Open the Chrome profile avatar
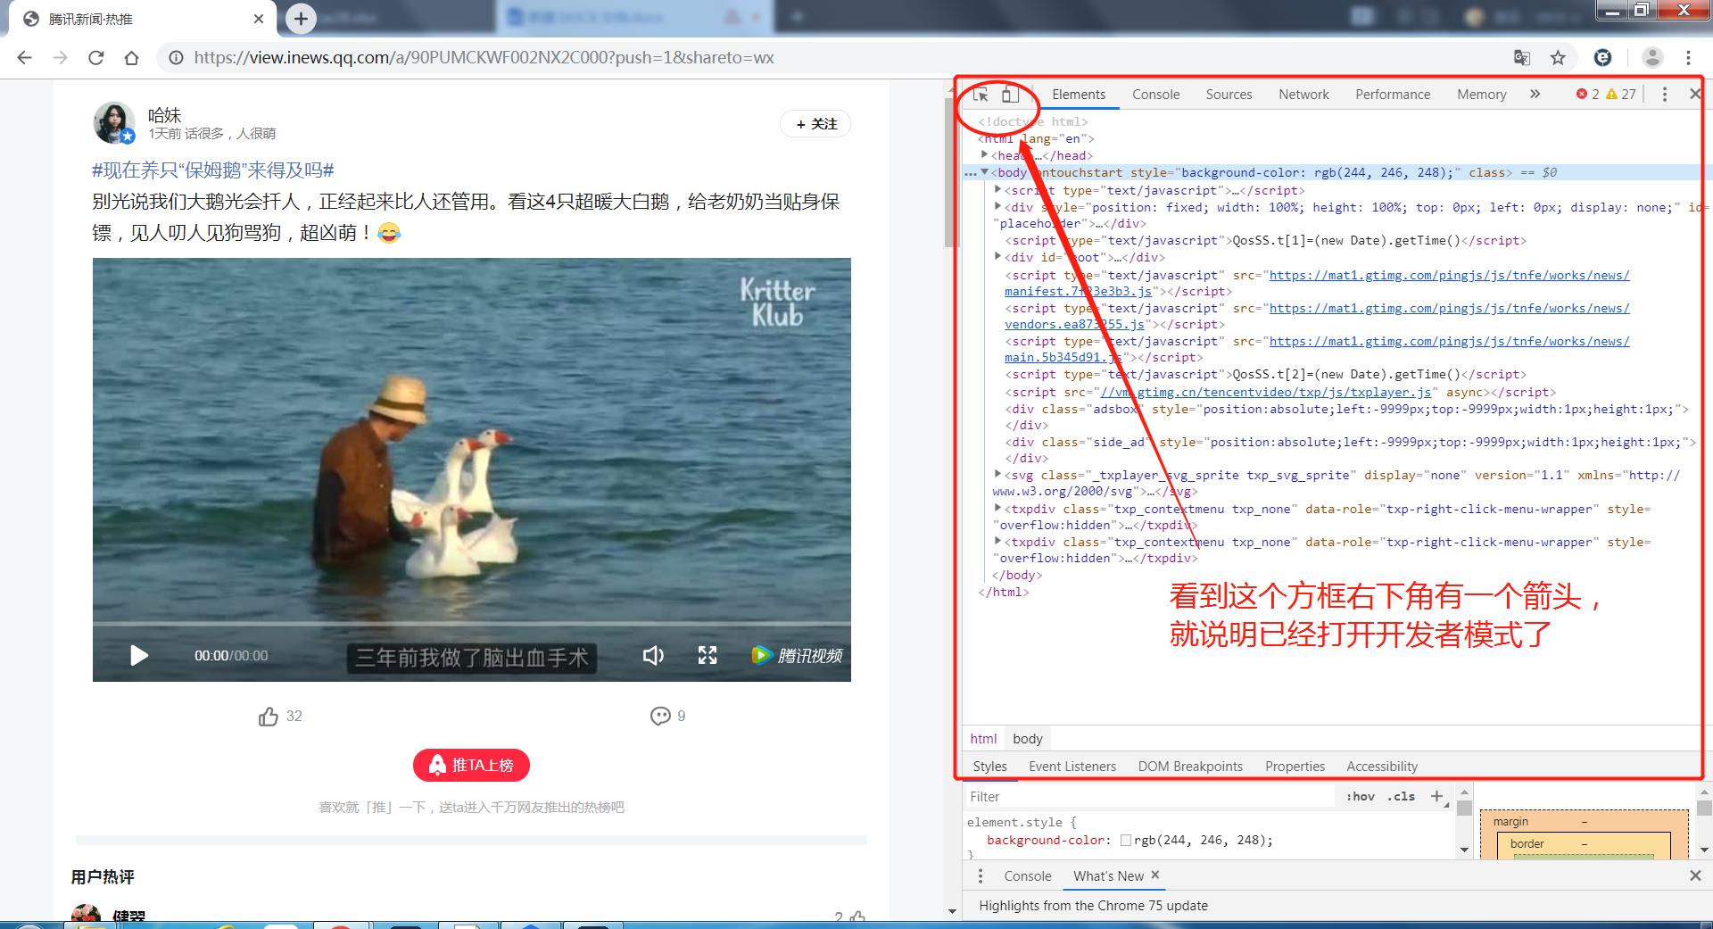This screenshot has height=929, width=1713. (1652, 58)
